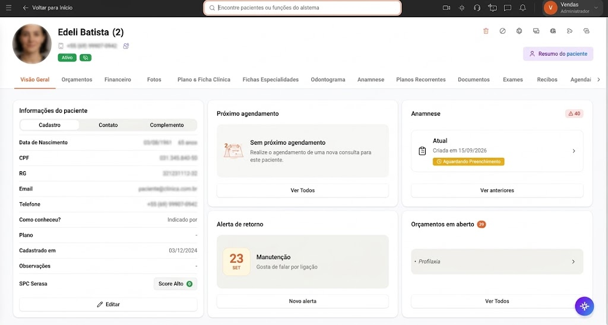608x325 pixels.
Task: Open the Visão Geral tab
Action: tap(35, 79)
